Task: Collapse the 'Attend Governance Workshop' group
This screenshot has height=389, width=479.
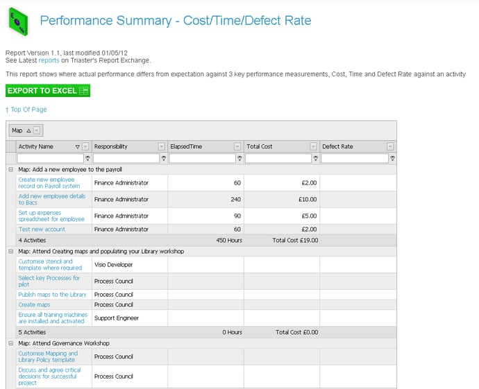Action: pyautogui.click(x=11, y=343)
